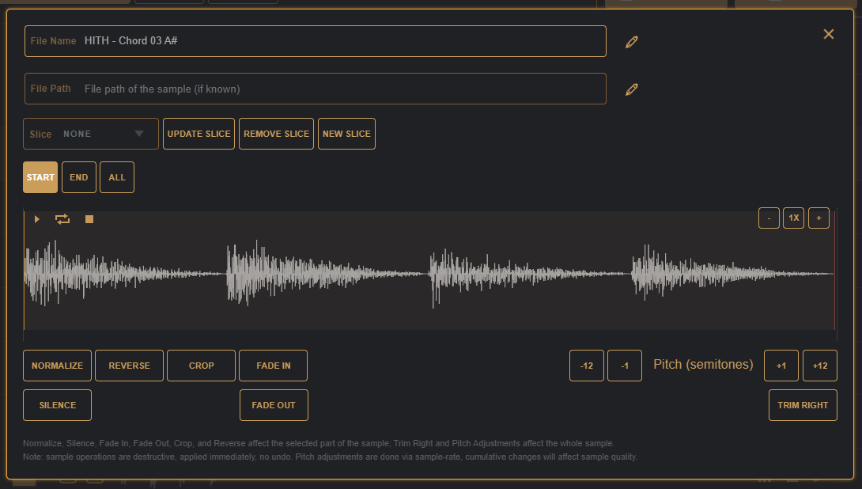Click the NORMALIZE button
The height and width of the screenshot is (489, 862).
[x=58, y=366]
